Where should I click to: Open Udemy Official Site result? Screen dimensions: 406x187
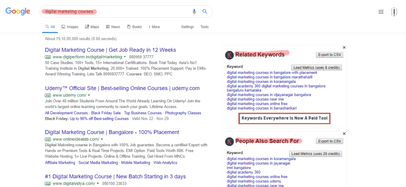(x=122, y=88)
